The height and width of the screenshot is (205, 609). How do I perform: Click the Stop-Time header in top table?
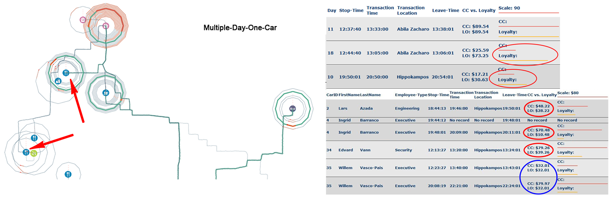(351, 10)
